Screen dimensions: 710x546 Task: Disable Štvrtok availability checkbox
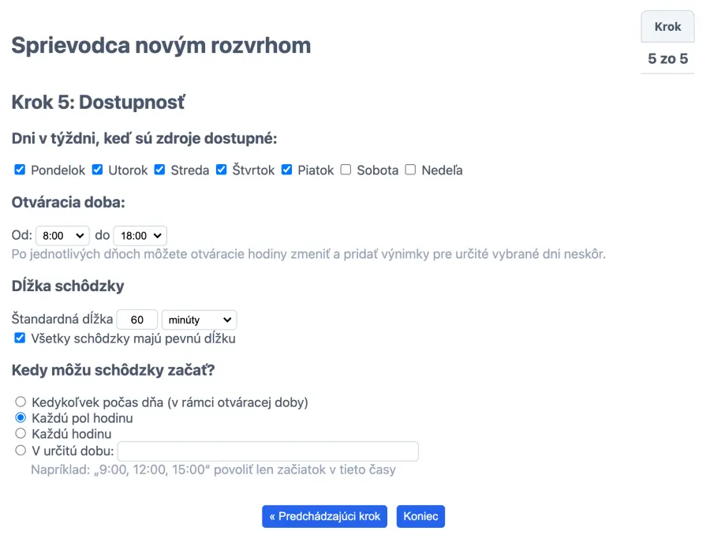click(222, 170)
